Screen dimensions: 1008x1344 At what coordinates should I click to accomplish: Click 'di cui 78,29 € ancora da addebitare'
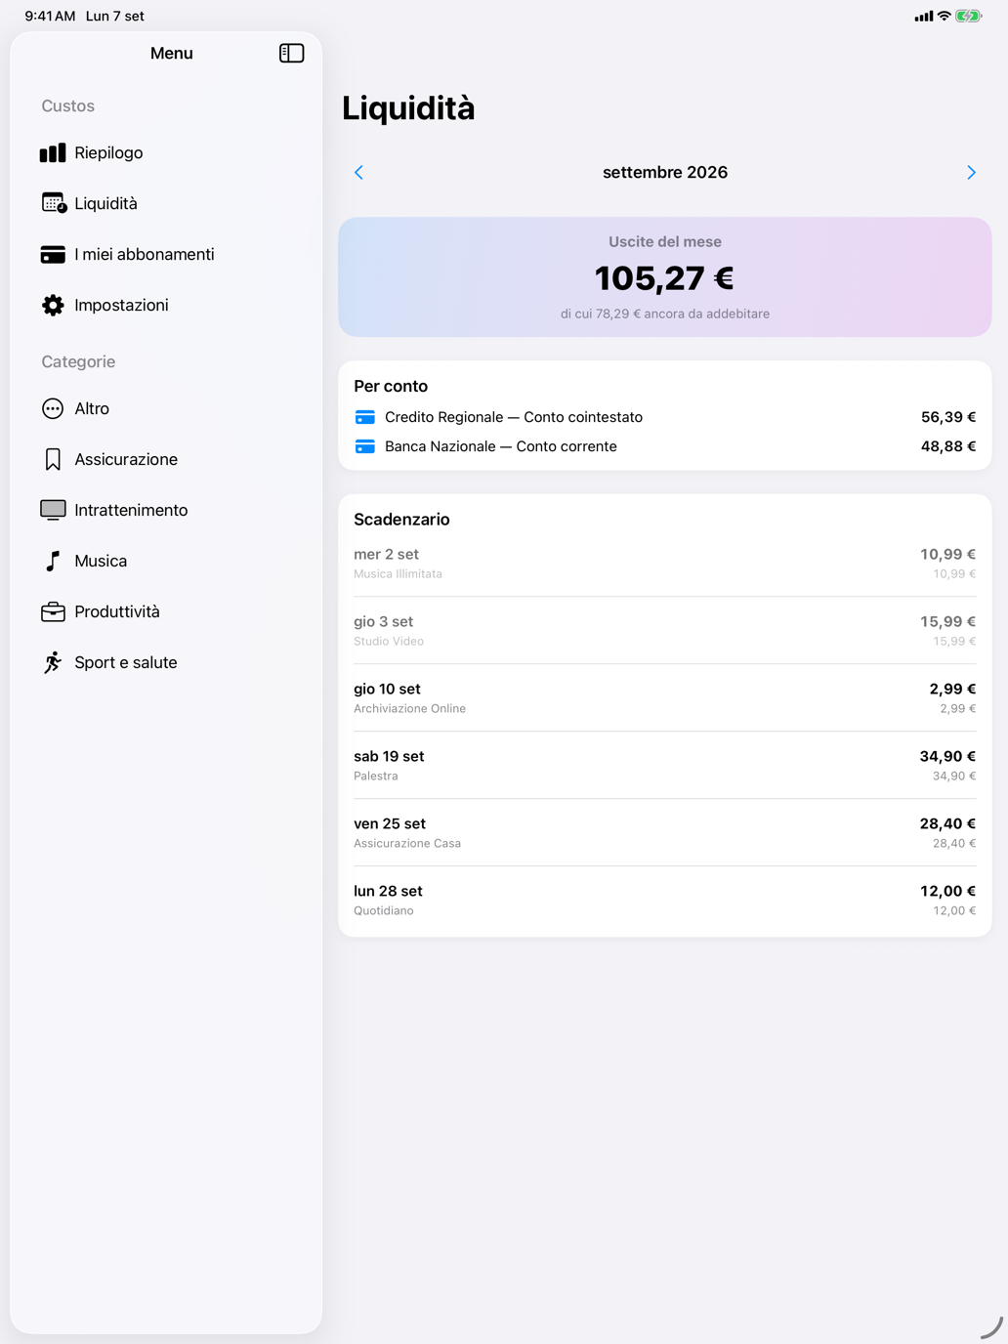(x=664, y=314)
